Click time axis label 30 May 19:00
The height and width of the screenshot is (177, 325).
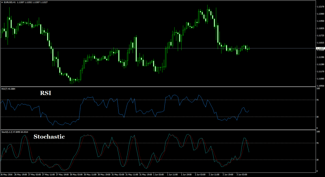pos(104,174)
